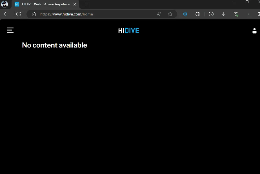Open a new tab with the plus button
Screen dimensions: 260x174
click(x=85, y=4)
